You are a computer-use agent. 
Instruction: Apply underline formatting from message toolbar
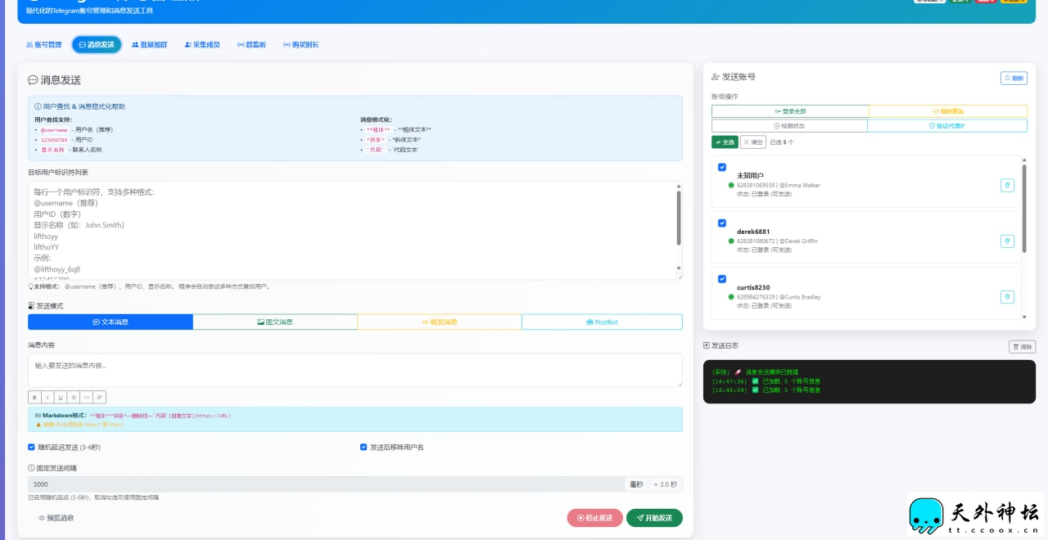pyautogui.click(x=61, y=398)
